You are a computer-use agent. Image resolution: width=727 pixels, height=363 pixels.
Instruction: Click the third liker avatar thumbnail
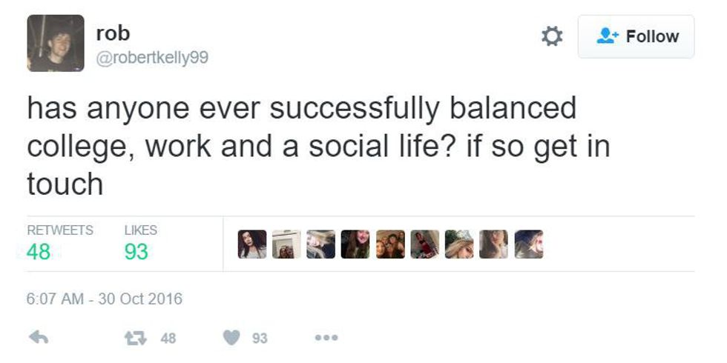(321, 244)
